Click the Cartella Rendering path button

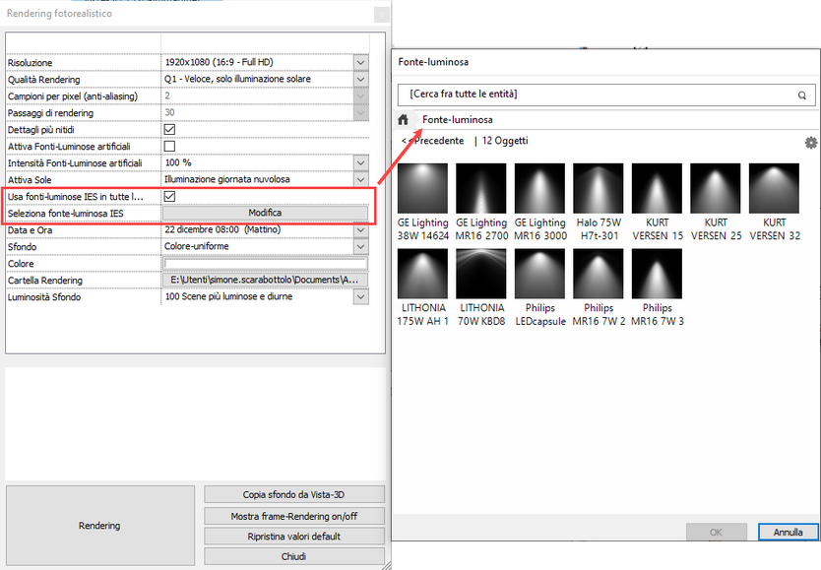click(265, 280)
